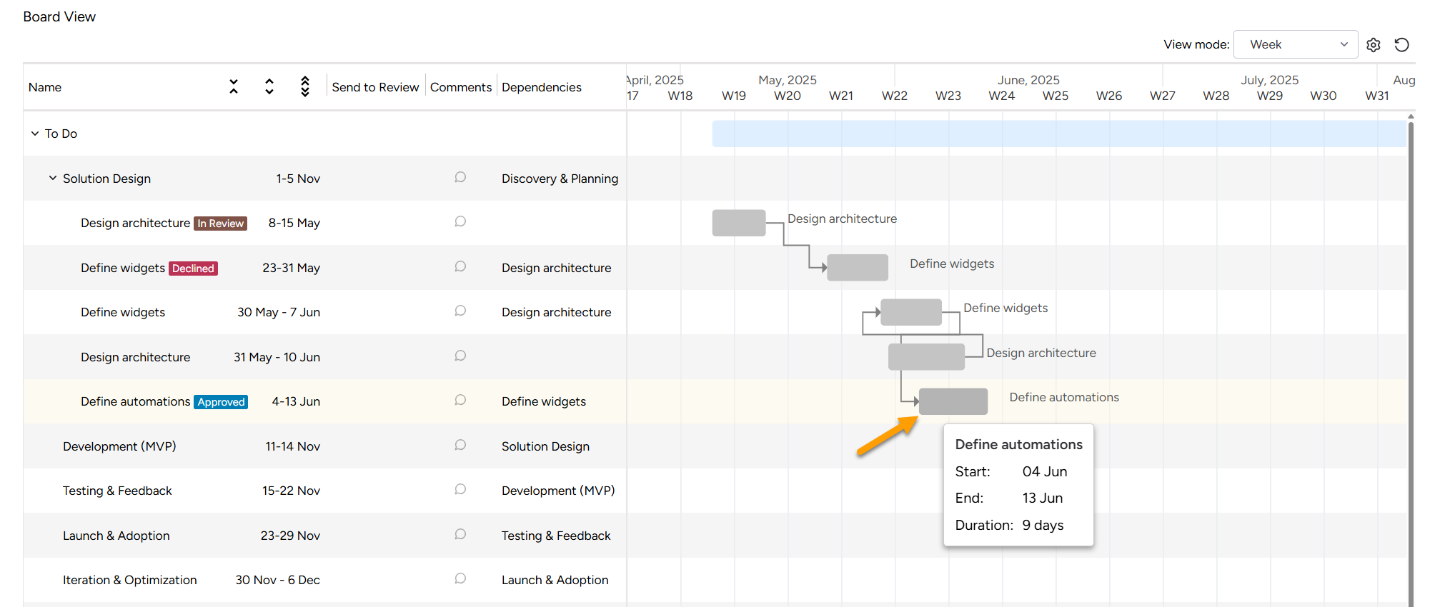Click the blue To Do summary bar
1450x607 pixels.
tap(1058, 134)
